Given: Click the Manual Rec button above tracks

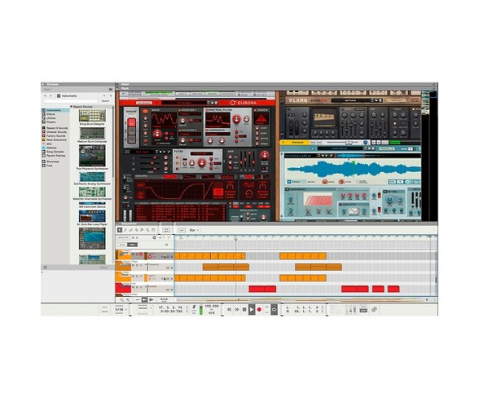Looking at the screenshot, I should point(123,237).
